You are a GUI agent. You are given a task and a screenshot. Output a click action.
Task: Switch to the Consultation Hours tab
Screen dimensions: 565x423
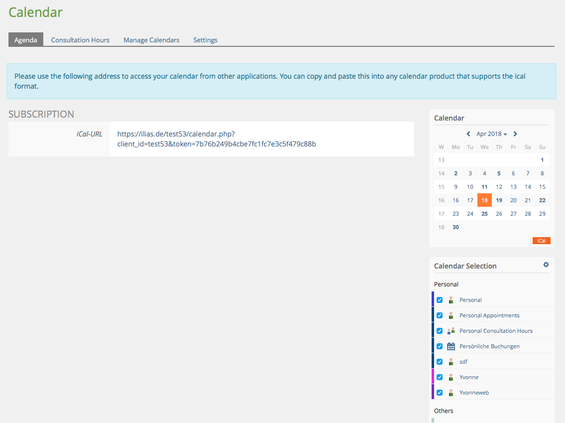click(x=80, y=40)
